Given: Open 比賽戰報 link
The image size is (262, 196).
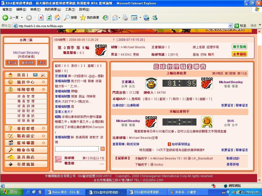Looking at the screenshot, I should pyautogui.click(x=133, y=105).
